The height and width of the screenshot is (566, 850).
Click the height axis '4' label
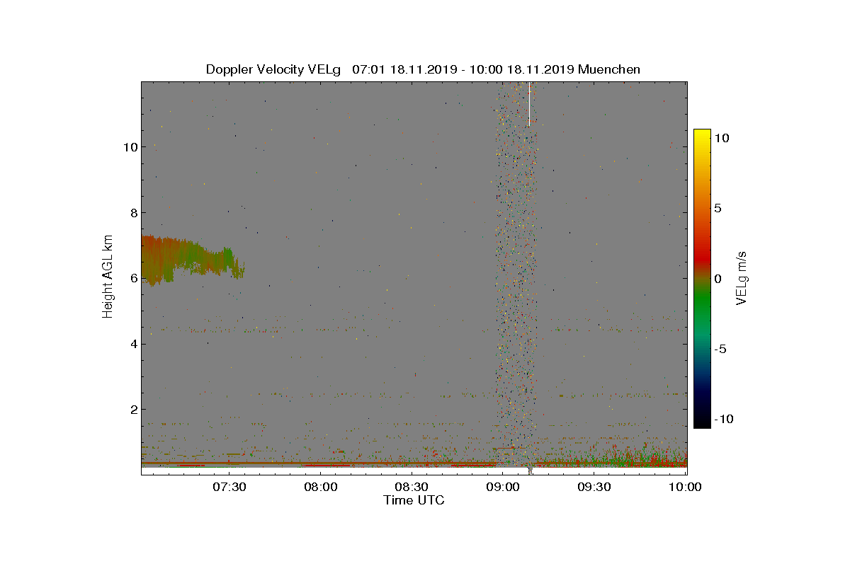pyautogui.click(x=133, y=344)
